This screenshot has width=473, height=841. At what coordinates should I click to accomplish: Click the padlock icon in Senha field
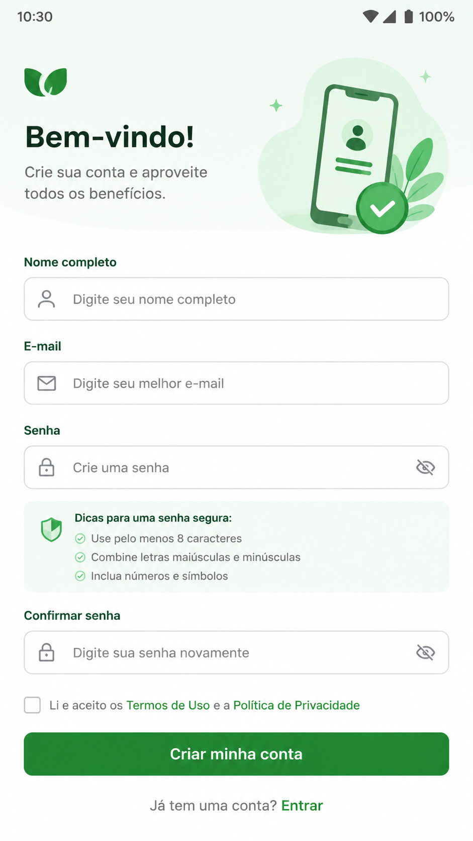(x=47, y=467)
